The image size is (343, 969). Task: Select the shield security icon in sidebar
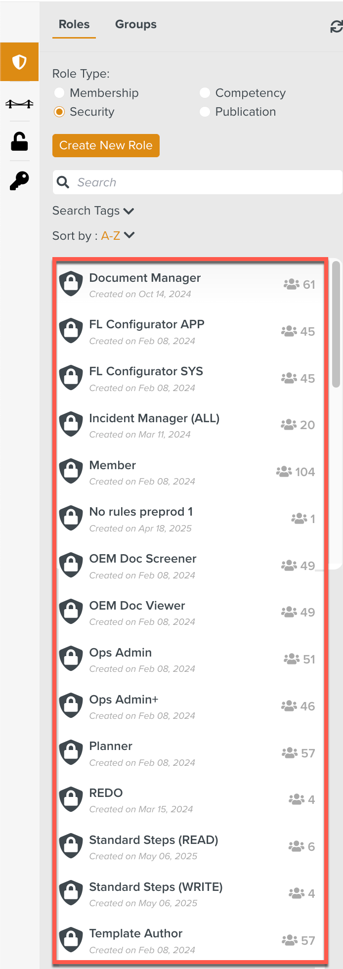(x=19, y=62)
